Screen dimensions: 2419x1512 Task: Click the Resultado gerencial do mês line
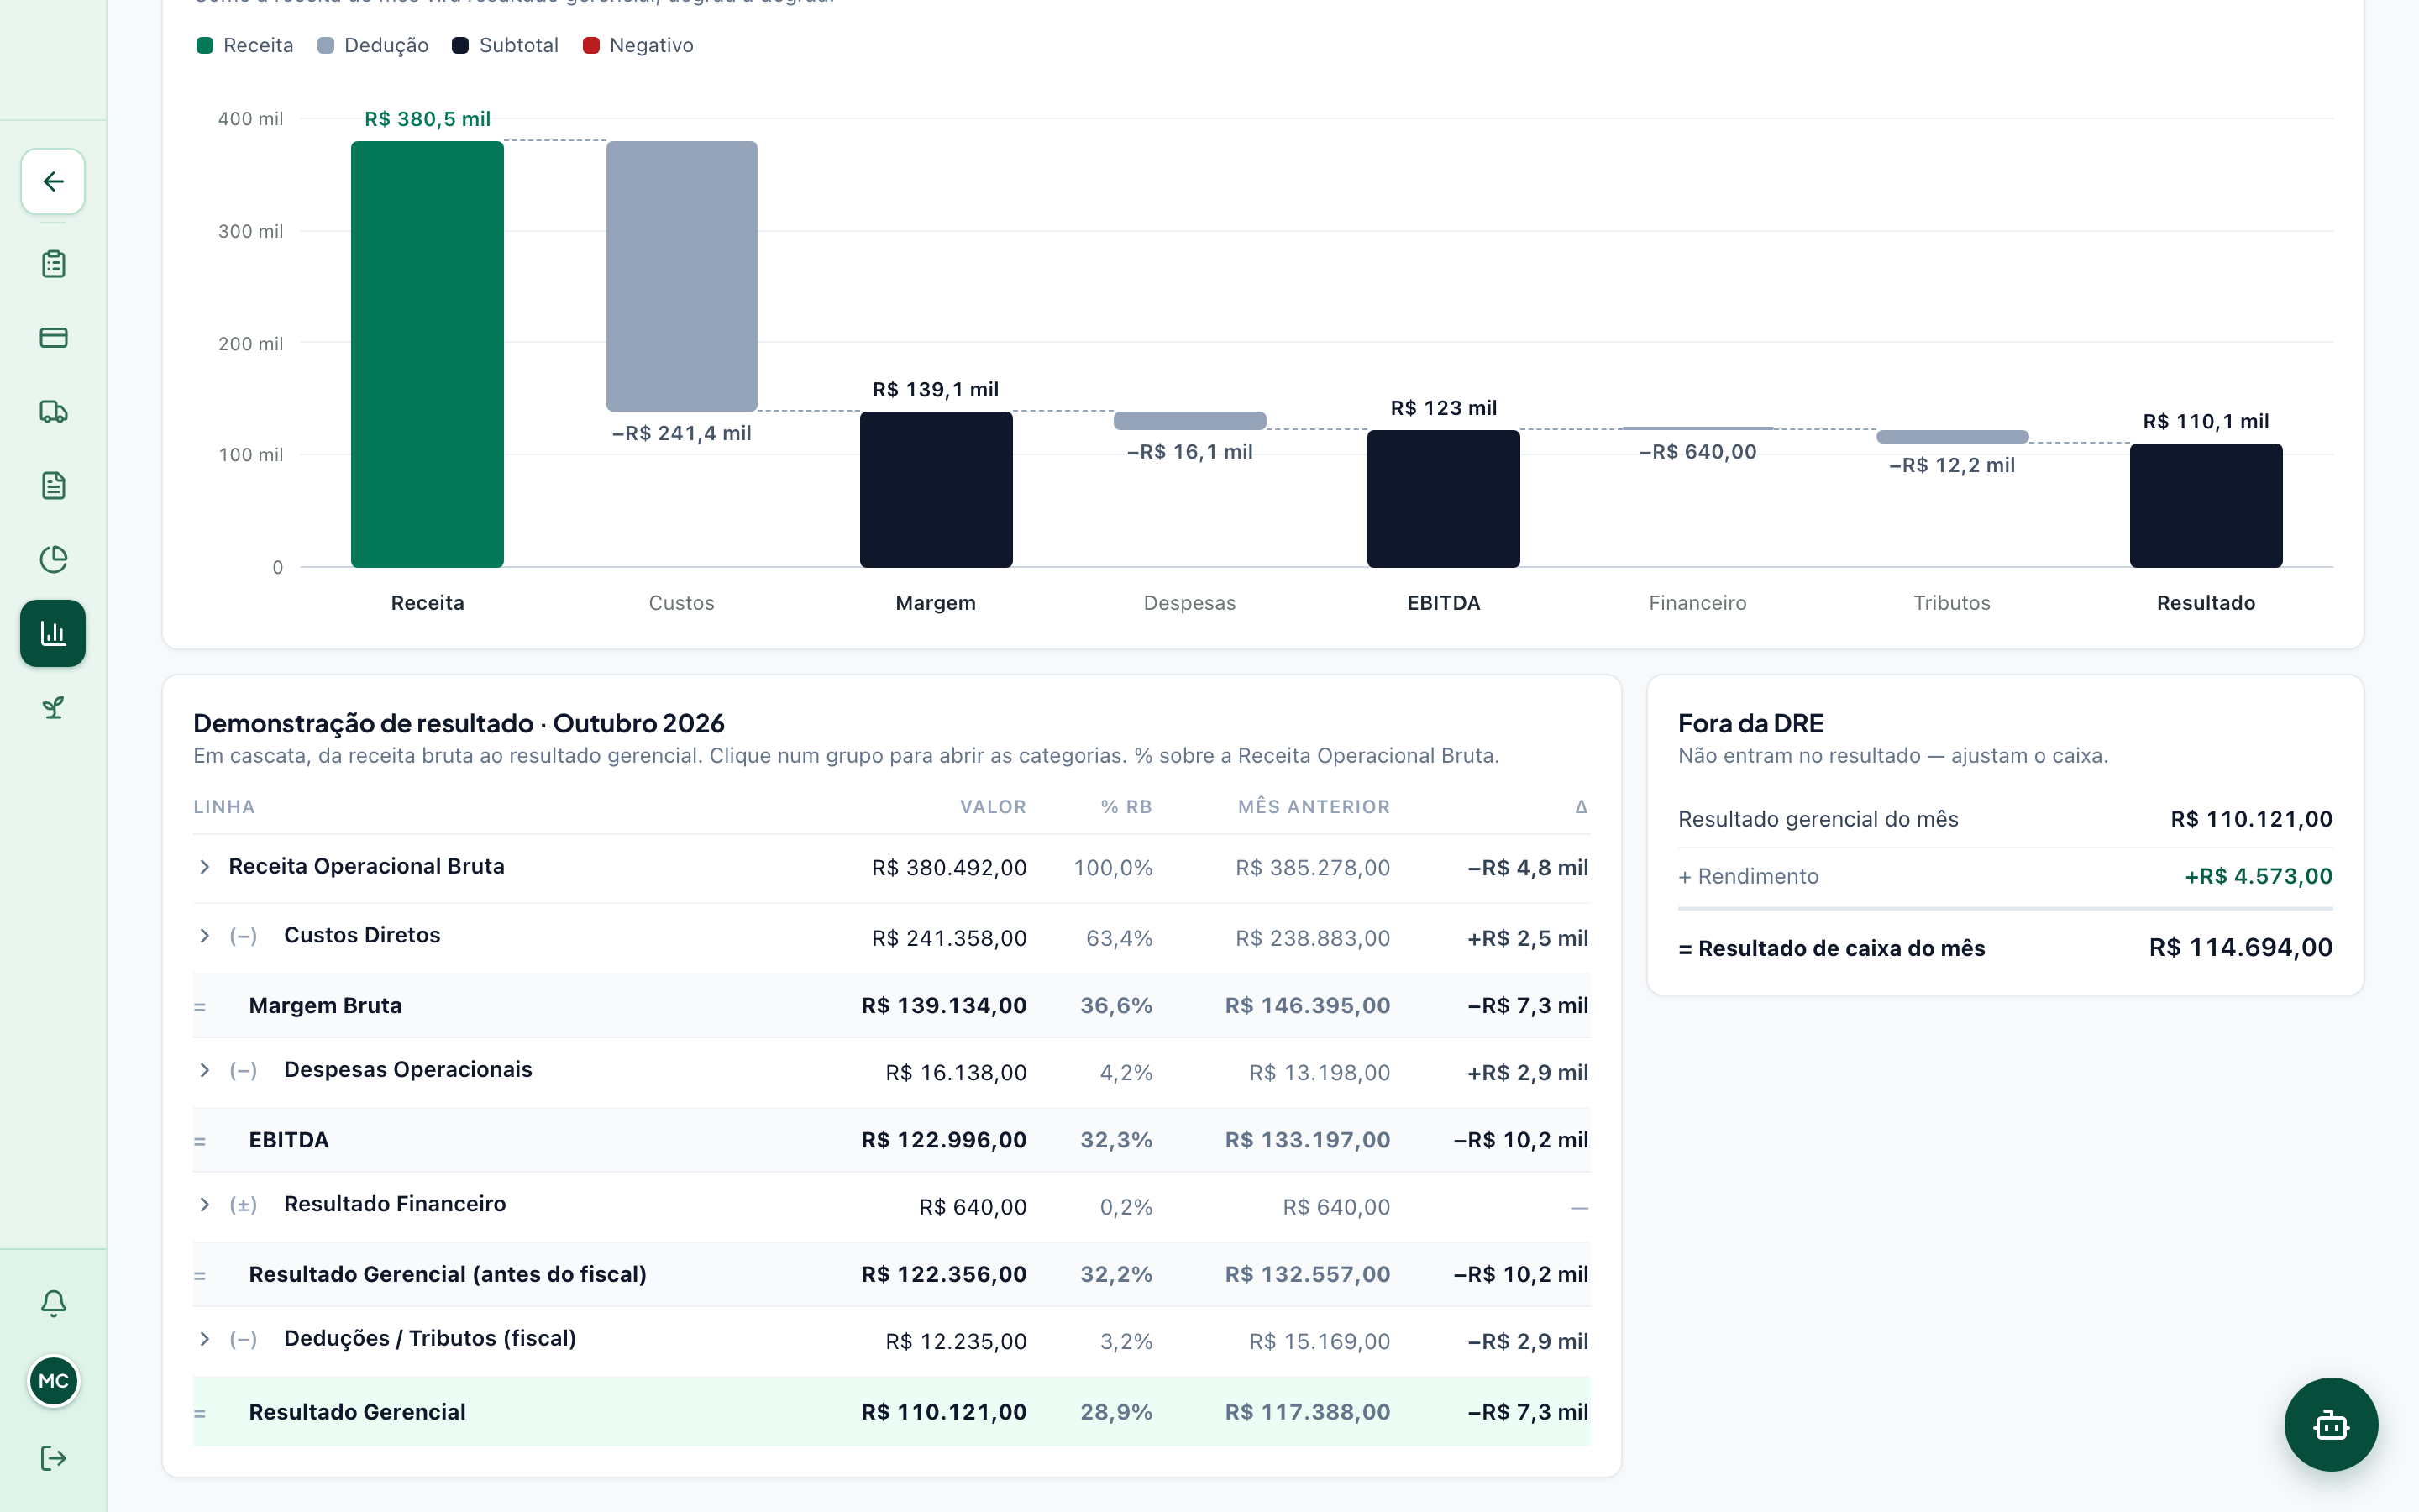[2005, 819]
